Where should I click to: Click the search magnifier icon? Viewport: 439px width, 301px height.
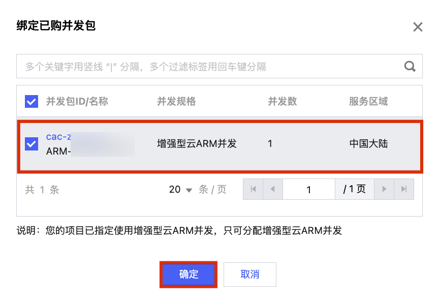click(410, 66)
